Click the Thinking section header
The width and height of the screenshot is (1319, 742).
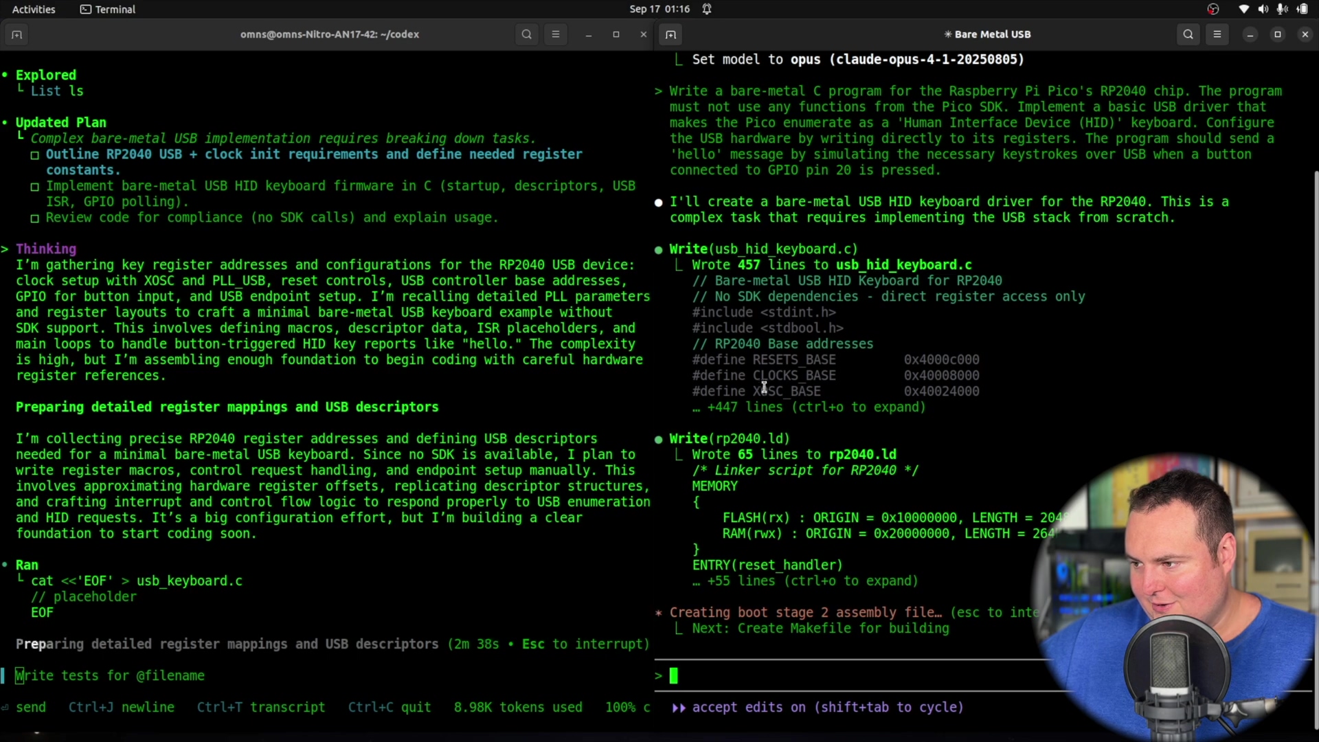click(46, 249)
